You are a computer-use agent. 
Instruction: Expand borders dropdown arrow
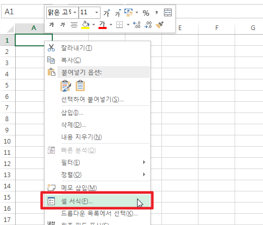[x=128, y=25]
